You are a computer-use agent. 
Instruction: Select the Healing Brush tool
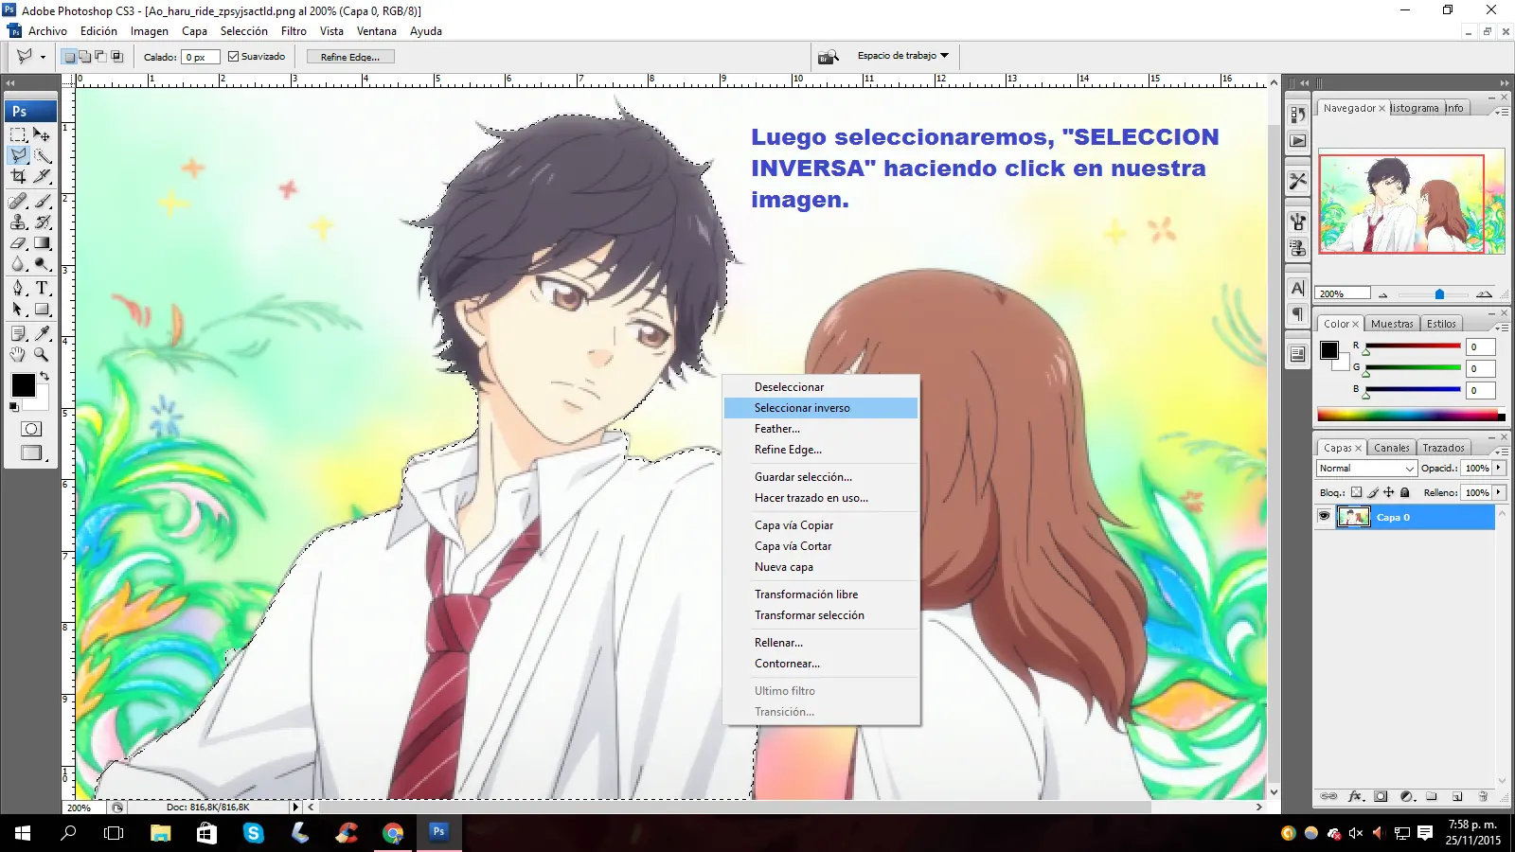pyautogui.click(x=18, y=201)
